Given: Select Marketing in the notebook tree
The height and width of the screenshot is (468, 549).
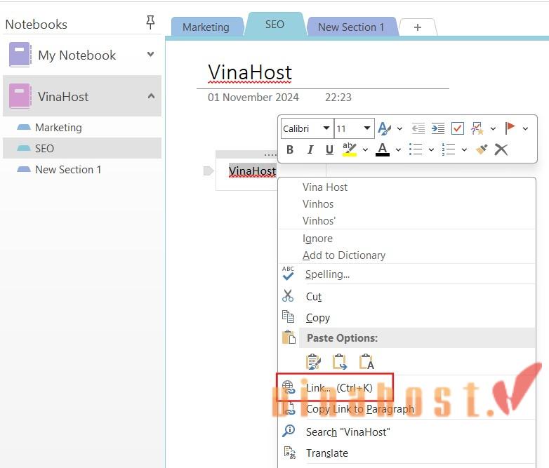Looking at the screenshot, I should [82, 128].
